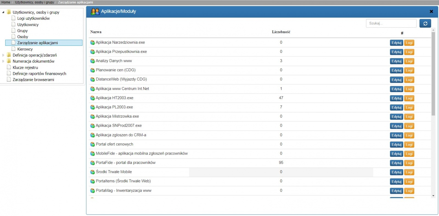Click into the Szukaj search field

[x=391, y=23]
